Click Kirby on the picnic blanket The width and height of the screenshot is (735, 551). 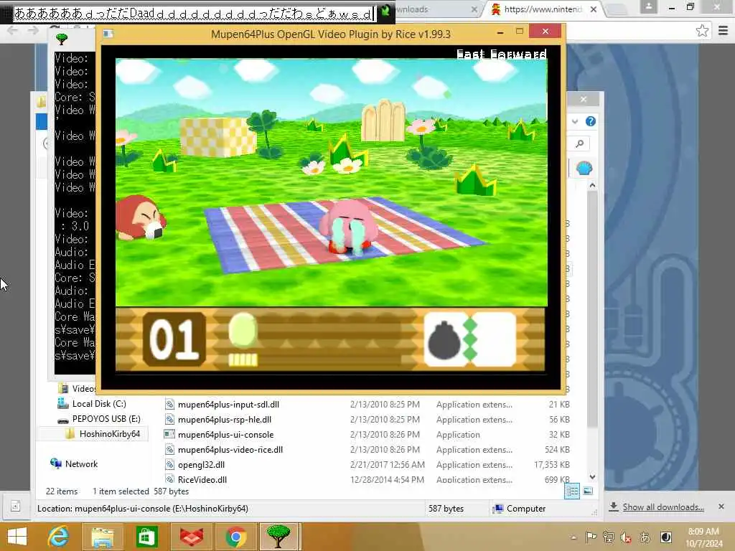click(x=349, y=227)
